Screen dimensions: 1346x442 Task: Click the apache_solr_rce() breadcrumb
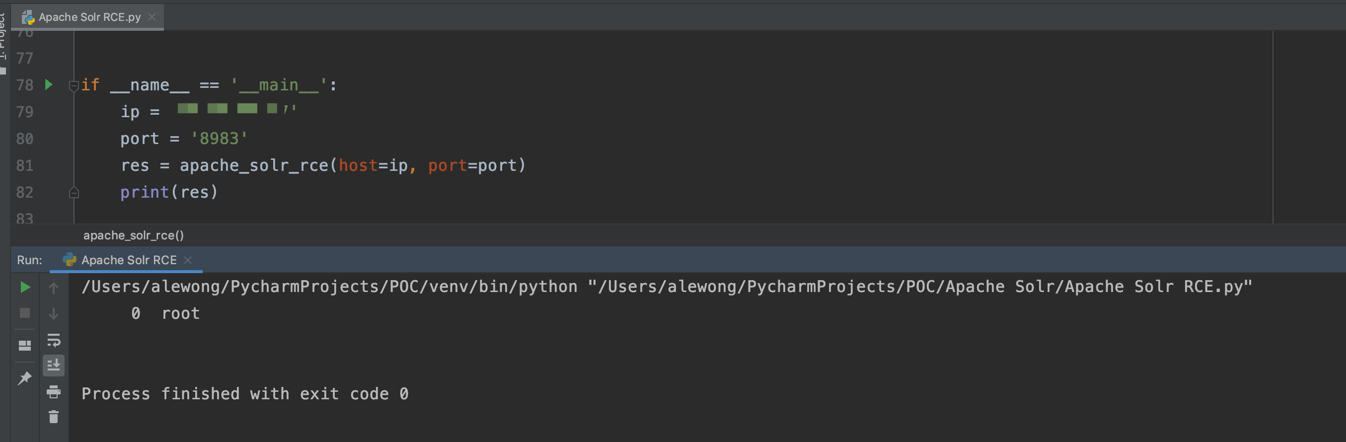point(134,235)
